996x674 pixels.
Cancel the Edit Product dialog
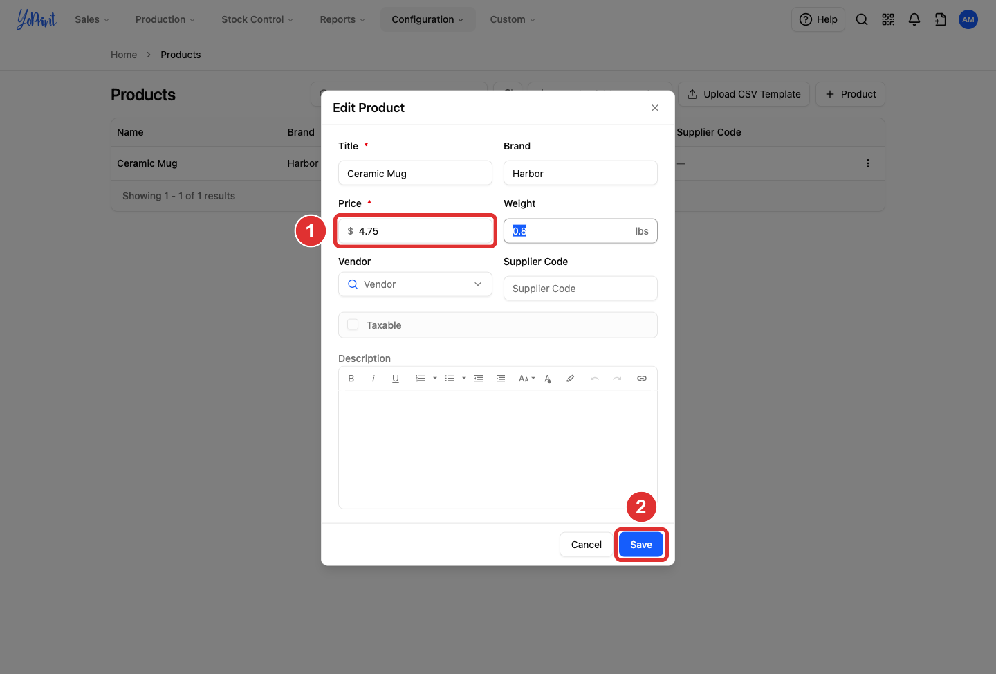[x=587, y=545]
